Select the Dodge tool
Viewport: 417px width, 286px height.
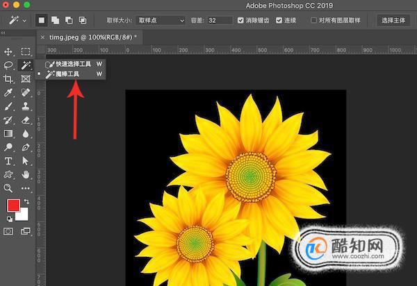point(8,147)
